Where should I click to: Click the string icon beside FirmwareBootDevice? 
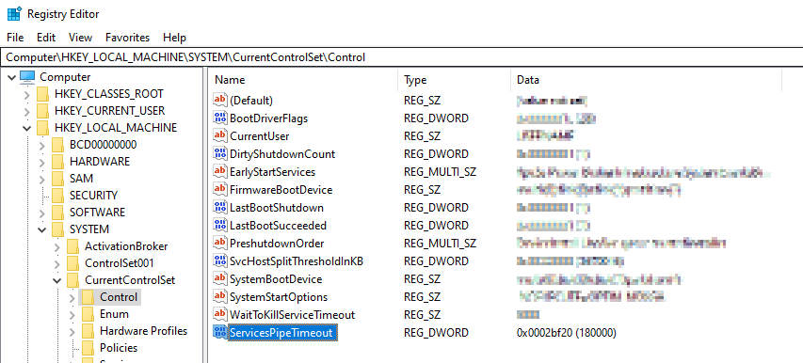[220, 190]
